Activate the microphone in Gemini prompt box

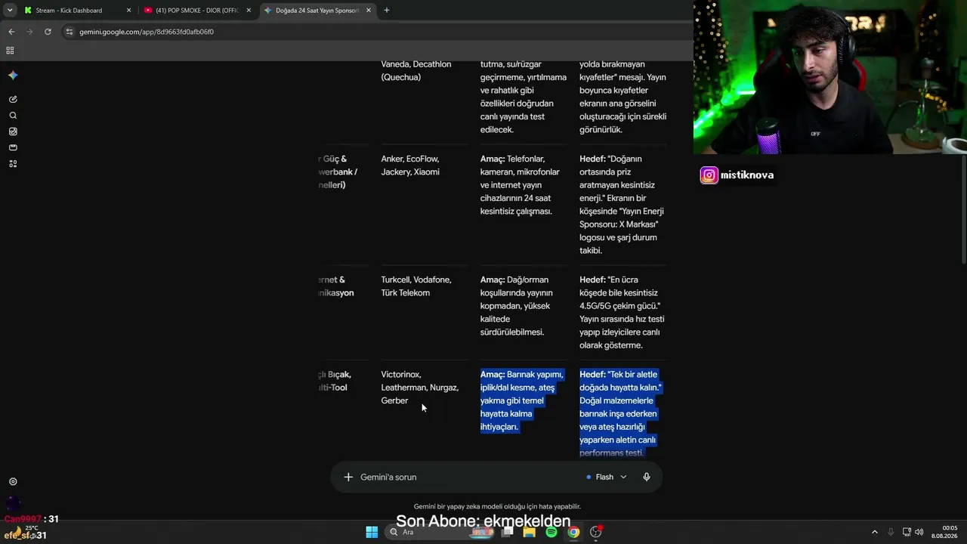click(647, 477)
